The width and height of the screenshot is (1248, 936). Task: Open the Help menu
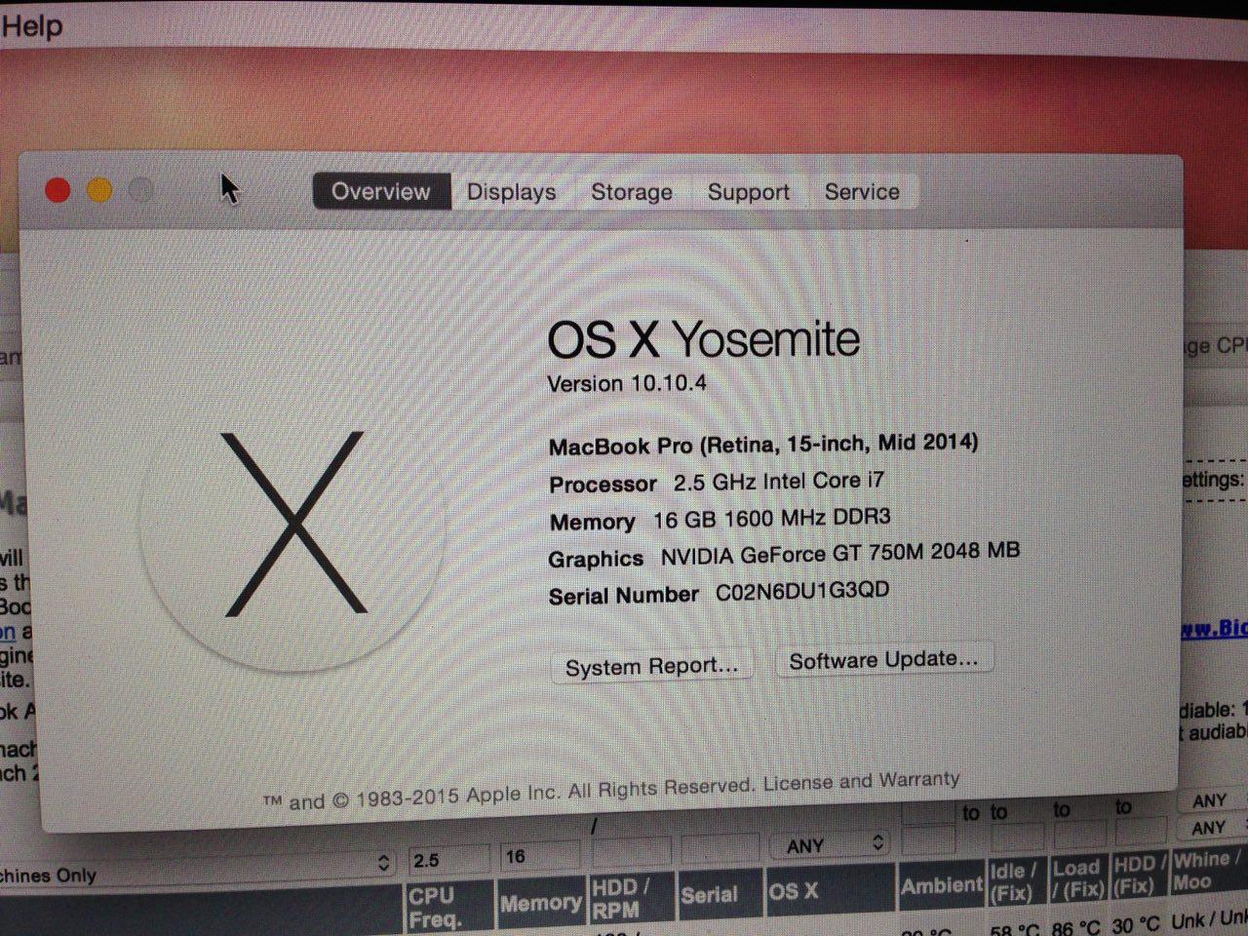[32, 24]
